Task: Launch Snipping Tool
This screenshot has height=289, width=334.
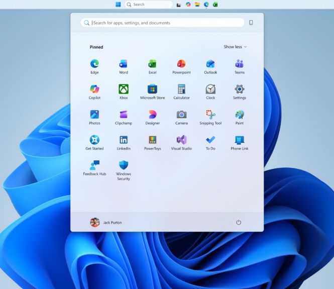Action: tap(210, 118)
